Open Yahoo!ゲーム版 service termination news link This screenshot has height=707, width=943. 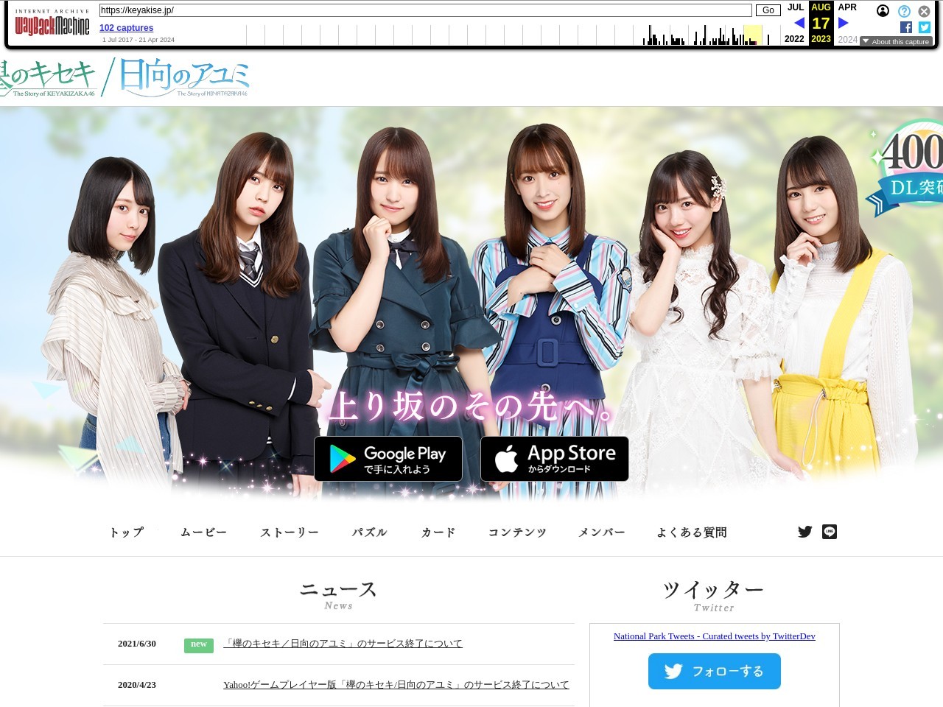coord(396,685)
